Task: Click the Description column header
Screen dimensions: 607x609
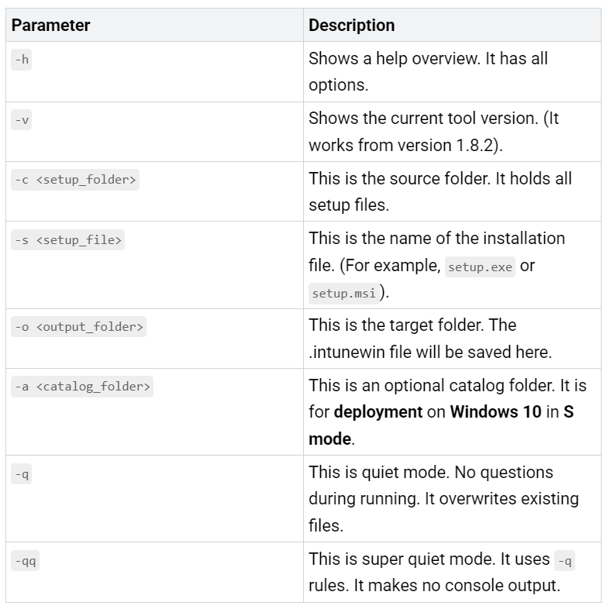Action: [351, 25]
